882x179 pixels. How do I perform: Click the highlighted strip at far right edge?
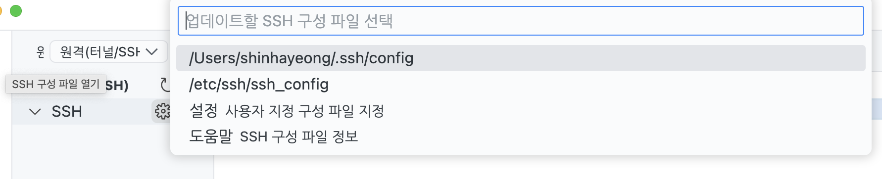click(x=877, y=109)
